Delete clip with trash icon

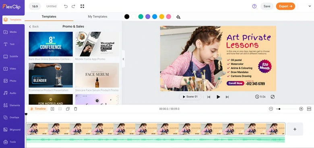[x=76, y=109]
